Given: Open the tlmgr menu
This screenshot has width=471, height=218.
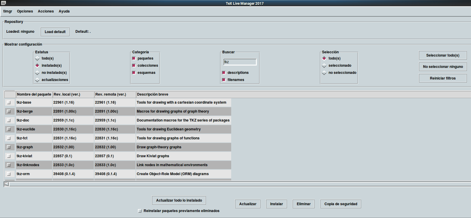Looking at the screenshot, I should [8, 11].
